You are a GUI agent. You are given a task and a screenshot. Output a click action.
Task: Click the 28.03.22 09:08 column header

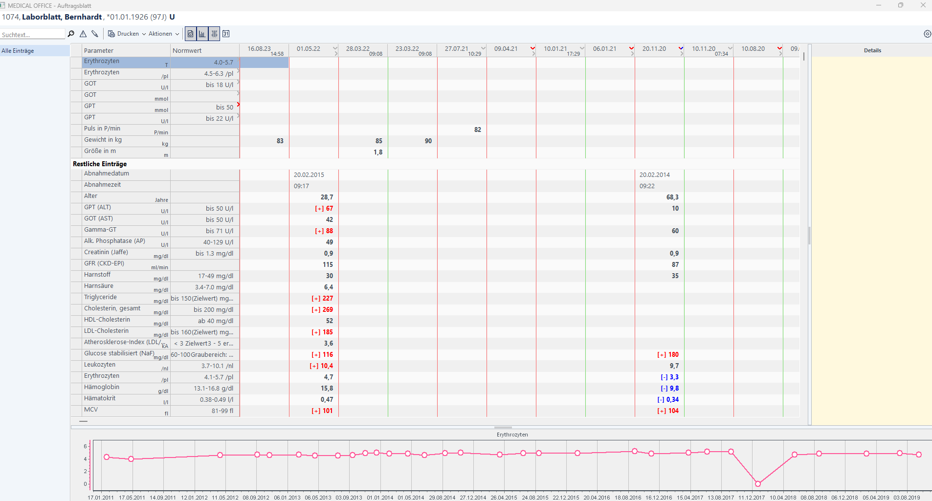pos(363,50)
